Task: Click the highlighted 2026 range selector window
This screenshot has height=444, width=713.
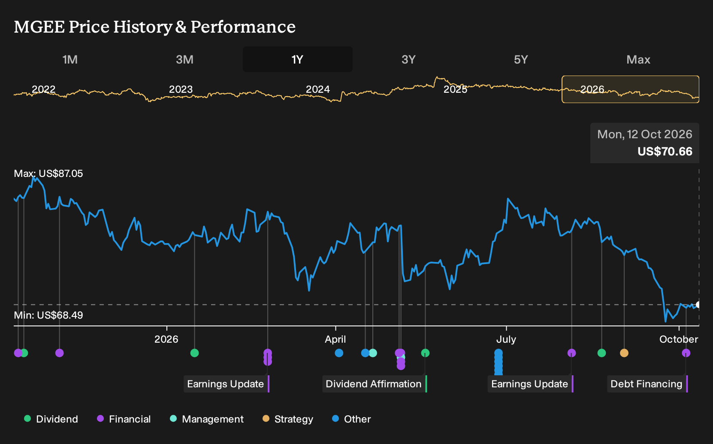Action: pyautogui.click(x=631, y=89)
